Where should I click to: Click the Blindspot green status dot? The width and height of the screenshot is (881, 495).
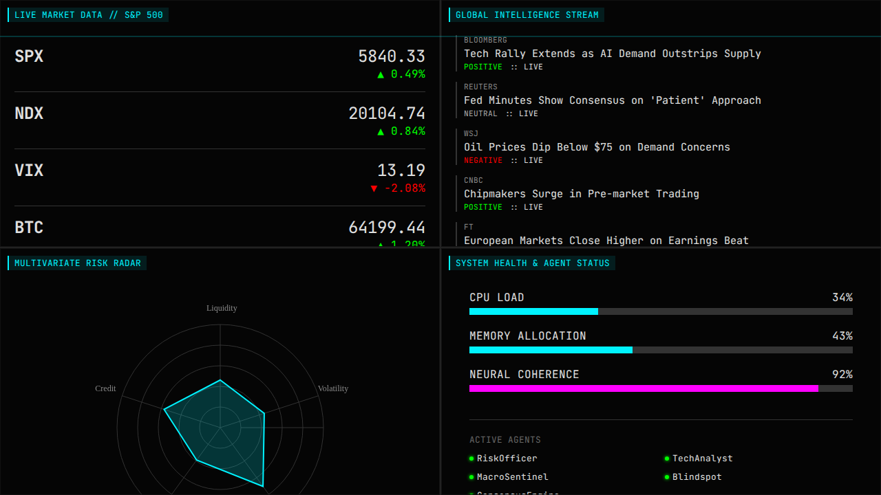[x=667, y=477]
